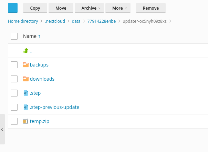
Task: Click the green up-arrow parent directory icon
Action: [x=25, y=51]
